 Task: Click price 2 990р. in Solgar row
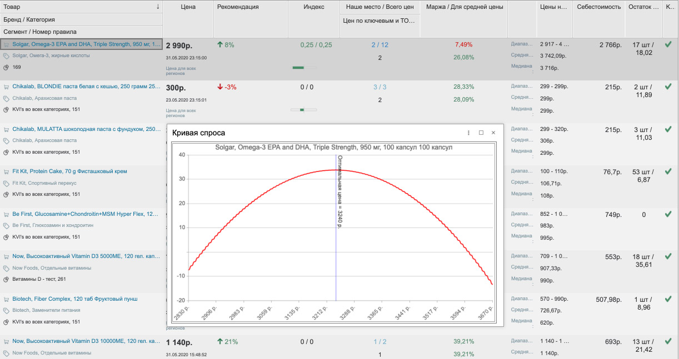coord(179,45)
